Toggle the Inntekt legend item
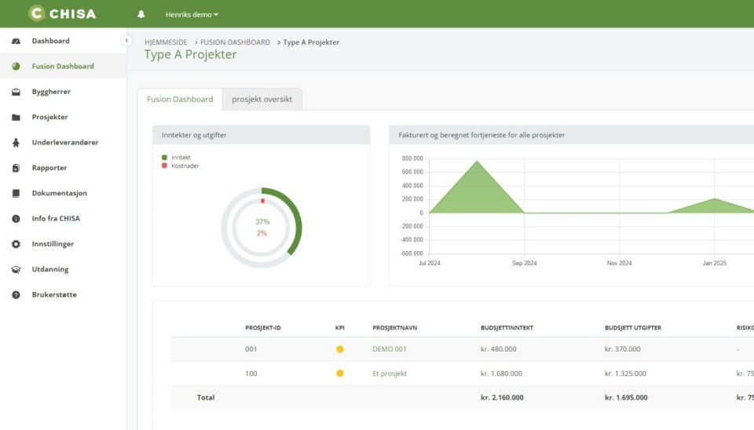This screenshot has width=754, height=430. 181,157
